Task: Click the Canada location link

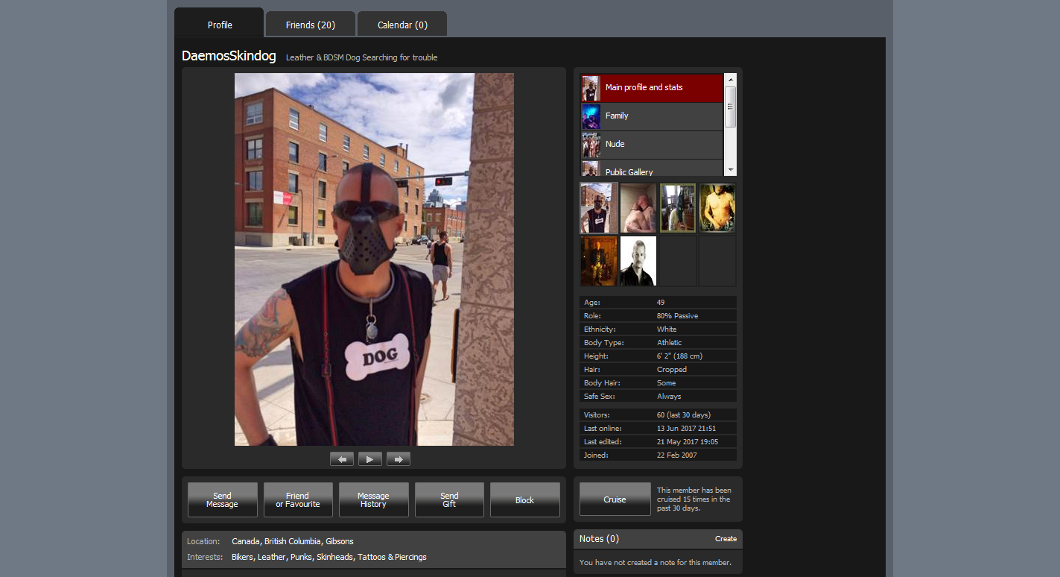Action: click(x=246, y=541)
